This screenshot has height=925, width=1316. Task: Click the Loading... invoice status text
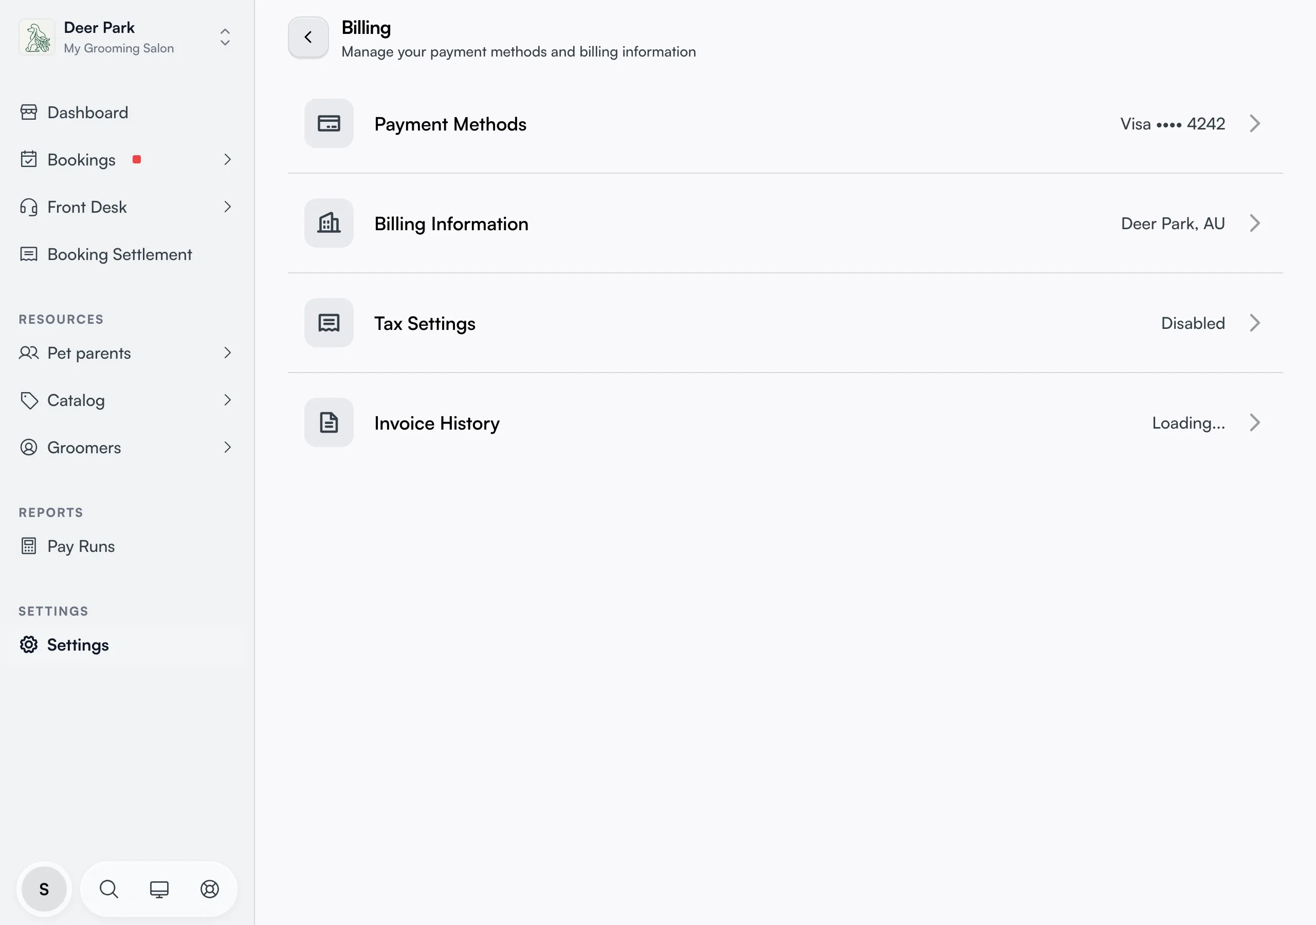[1189, 423]
